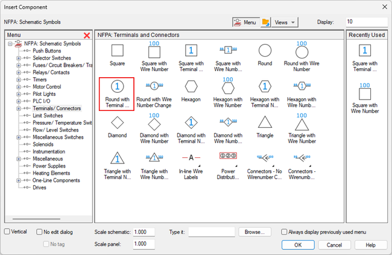Click the Browse... button

(x=254, y=232)
